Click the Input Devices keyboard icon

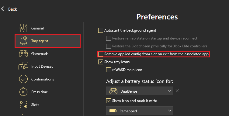[x=23, y=66]
